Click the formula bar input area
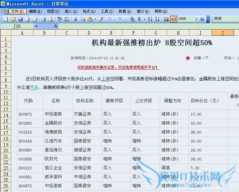This screenshot has width=239, height=192. point(148,26)
